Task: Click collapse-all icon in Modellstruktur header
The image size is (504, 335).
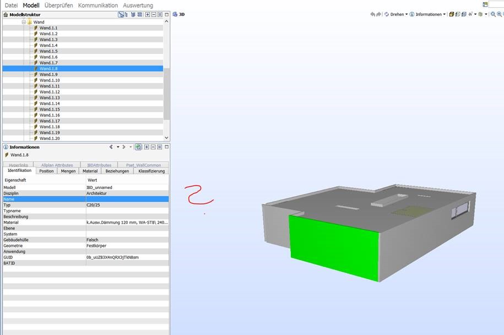Action: (154, 15)
